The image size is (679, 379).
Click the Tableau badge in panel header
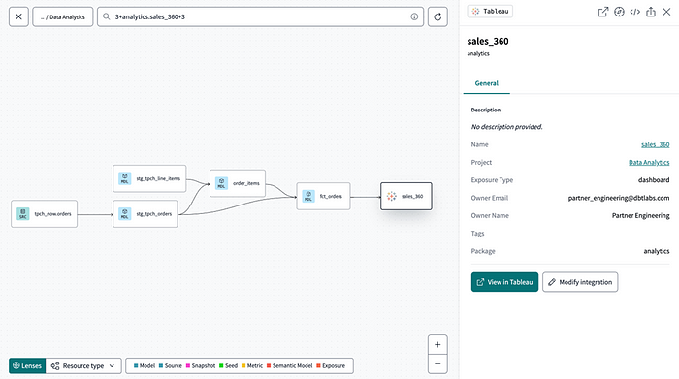[x=490, y=12]
